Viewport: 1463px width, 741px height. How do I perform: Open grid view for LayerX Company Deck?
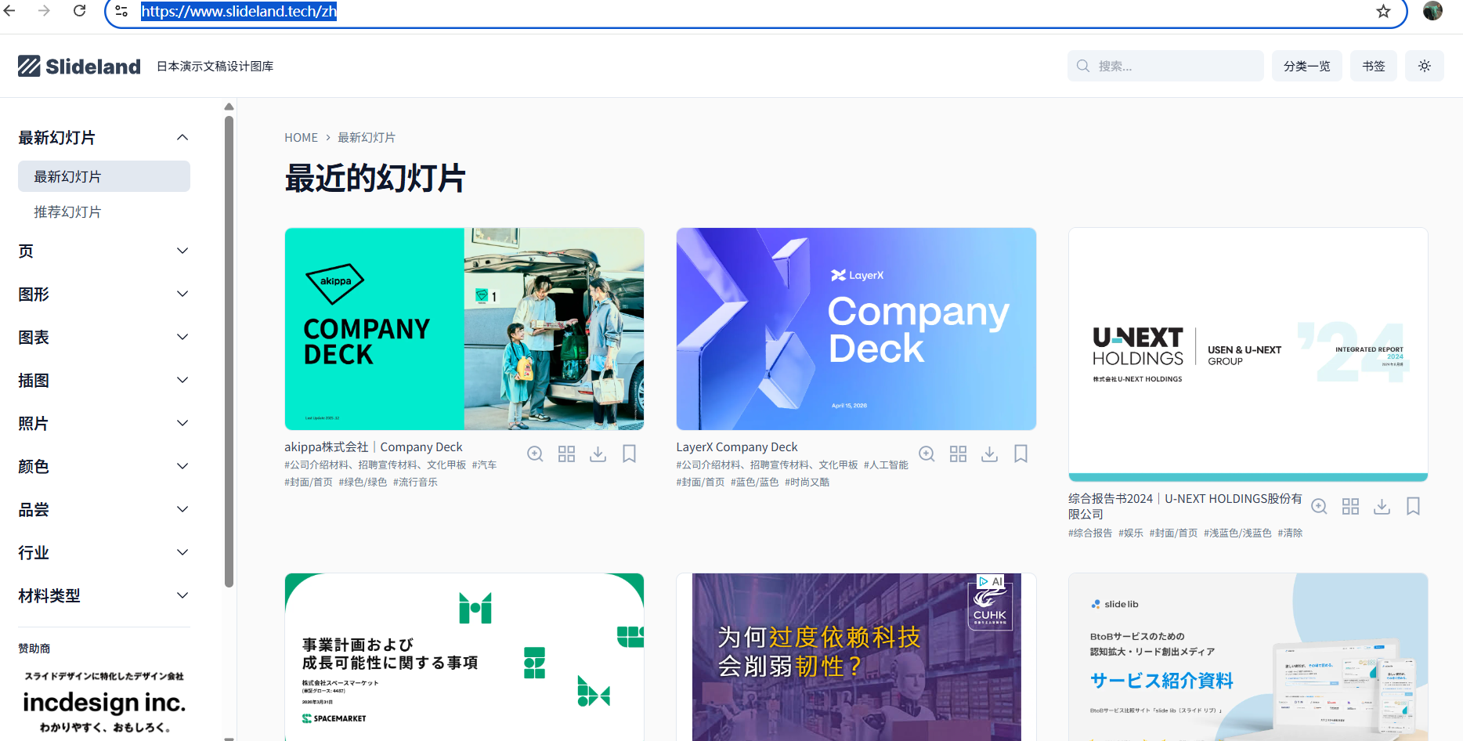point(958,454)
